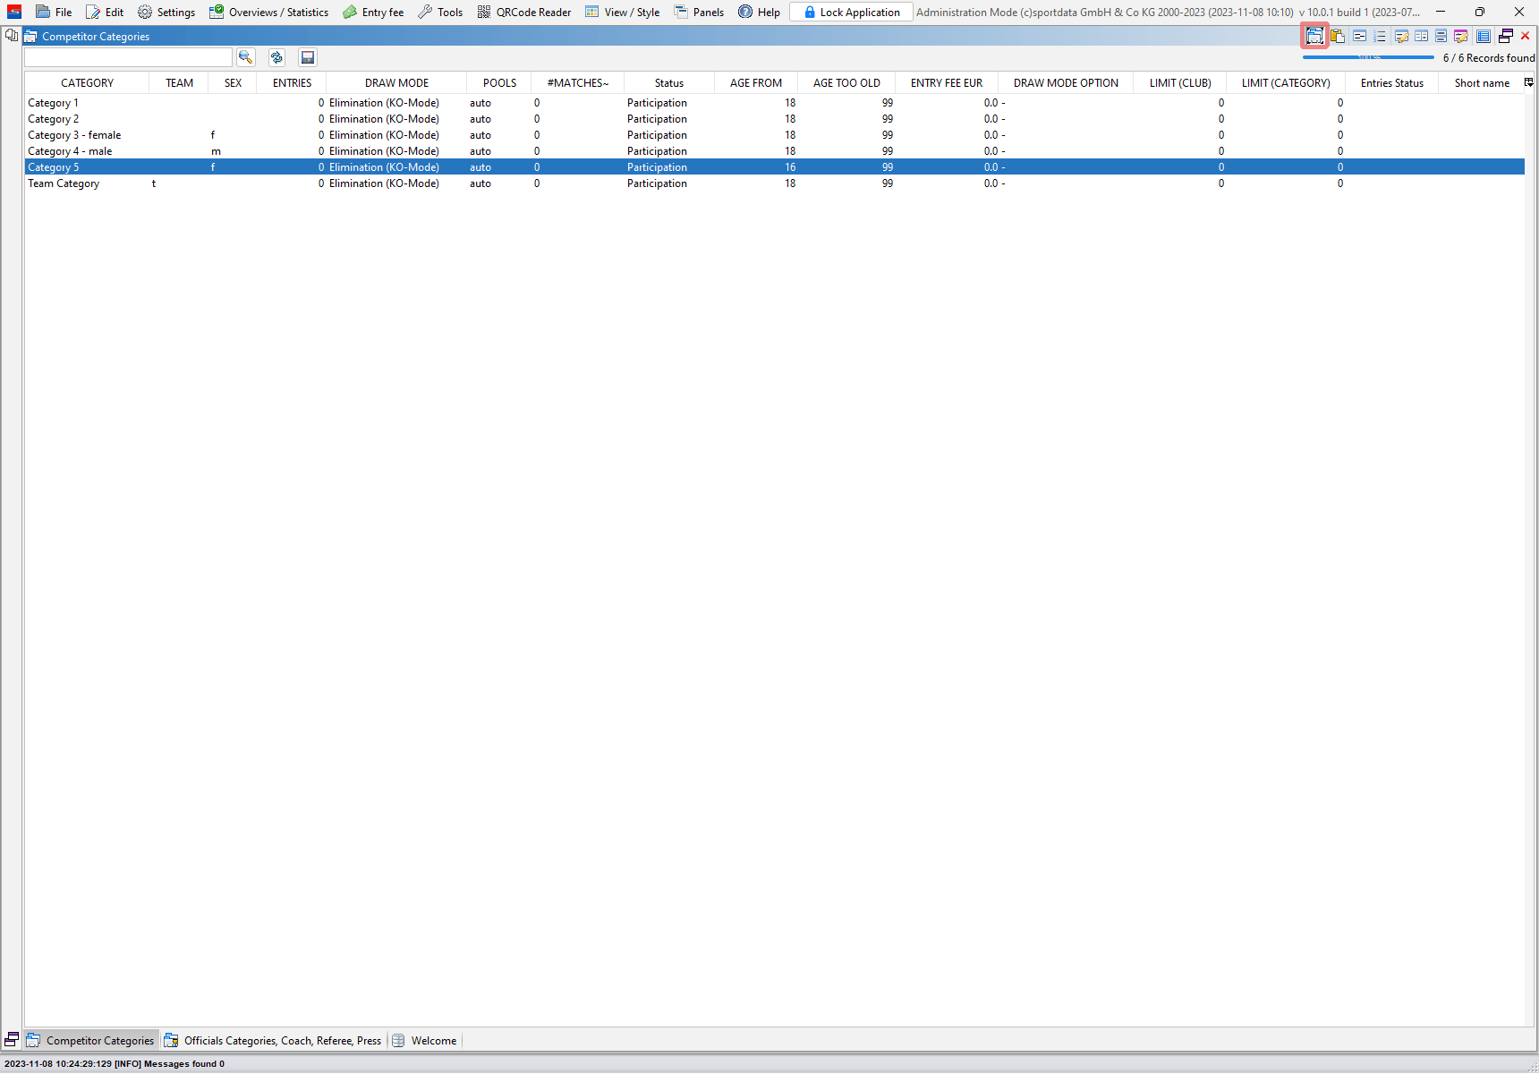Click the floppy disk save icon
The image size is (1539, 1074).
click(308, 57)
